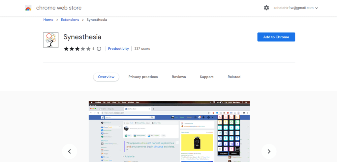The image size is (337, 162).
Task: Click the chrome web store title text
Action: (59, 8)
